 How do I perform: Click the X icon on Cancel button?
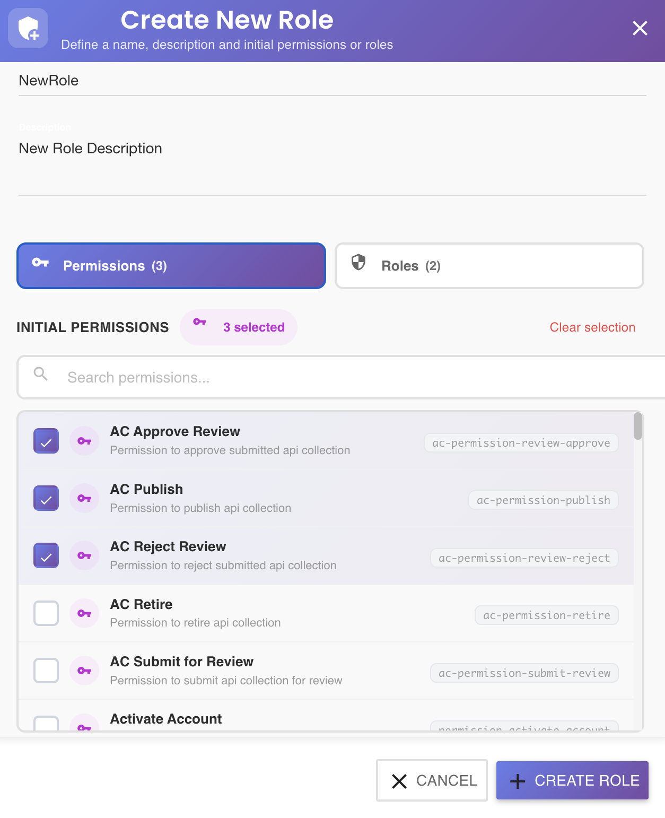tap(399, 781)
